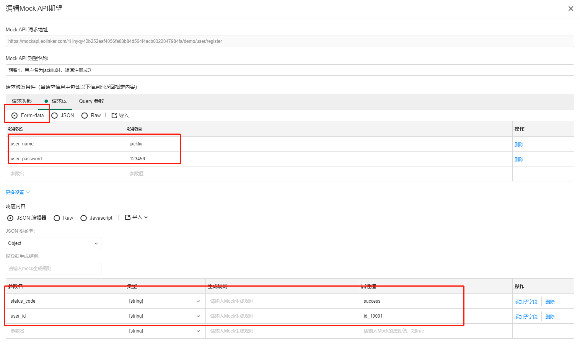Click empty 参数名 field in request table

65,174
